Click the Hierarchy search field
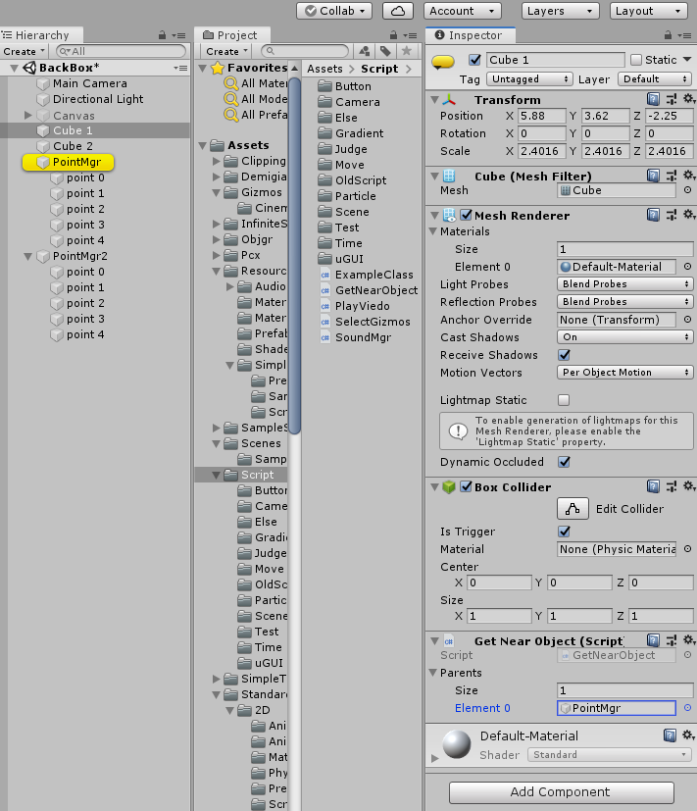 [x=121, y=51]
